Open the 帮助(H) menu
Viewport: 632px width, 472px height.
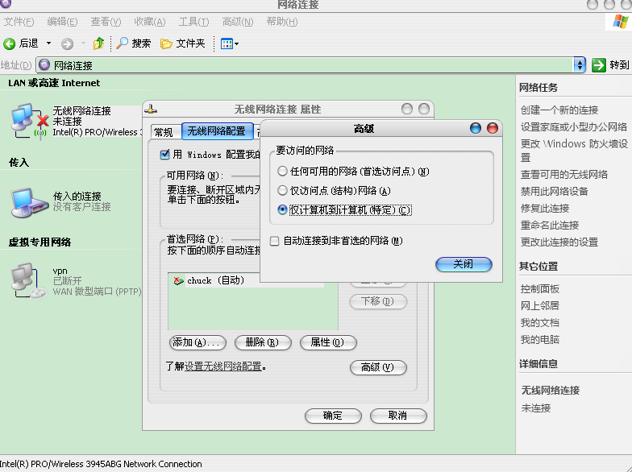tap(282, 22)
